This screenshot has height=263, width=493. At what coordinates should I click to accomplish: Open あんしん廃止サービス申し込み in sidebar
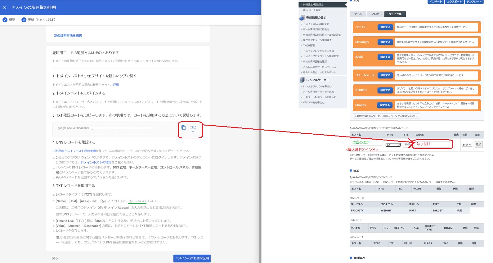point(319,67)
